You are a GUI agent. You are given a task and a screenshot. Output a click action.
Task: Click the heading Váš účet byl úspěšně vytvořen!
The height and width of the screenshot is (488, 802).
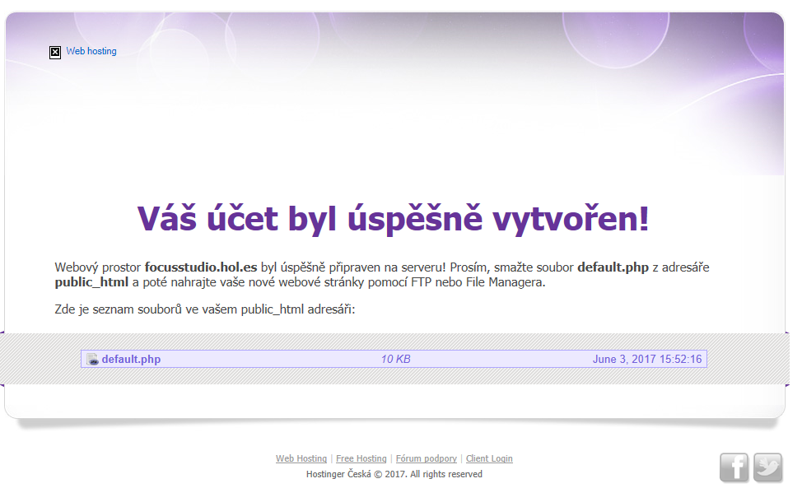pyautogui.click(x=394, y=219)
